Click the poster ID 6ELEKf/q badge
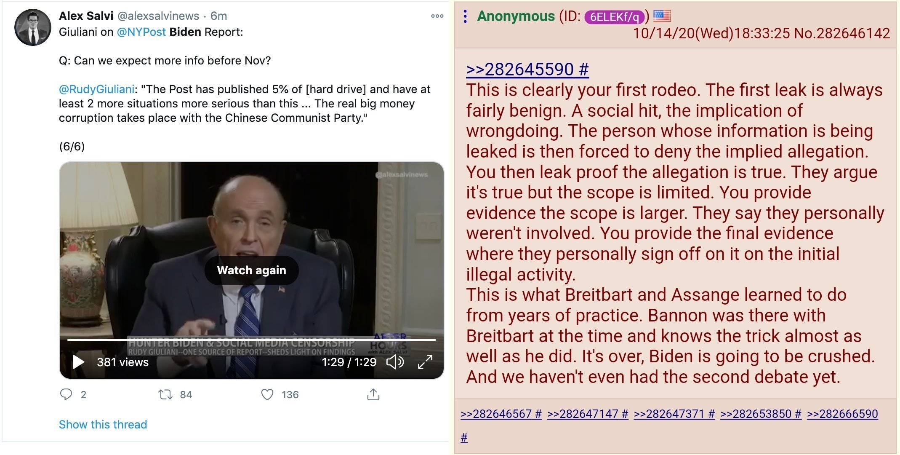 [x=615, y=17]
